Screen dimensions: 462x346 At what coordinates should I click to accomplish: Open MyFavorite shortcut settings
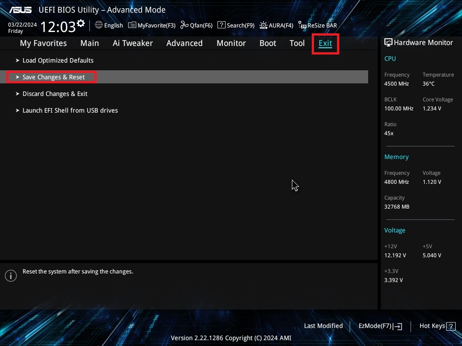[x=152, y=25]
